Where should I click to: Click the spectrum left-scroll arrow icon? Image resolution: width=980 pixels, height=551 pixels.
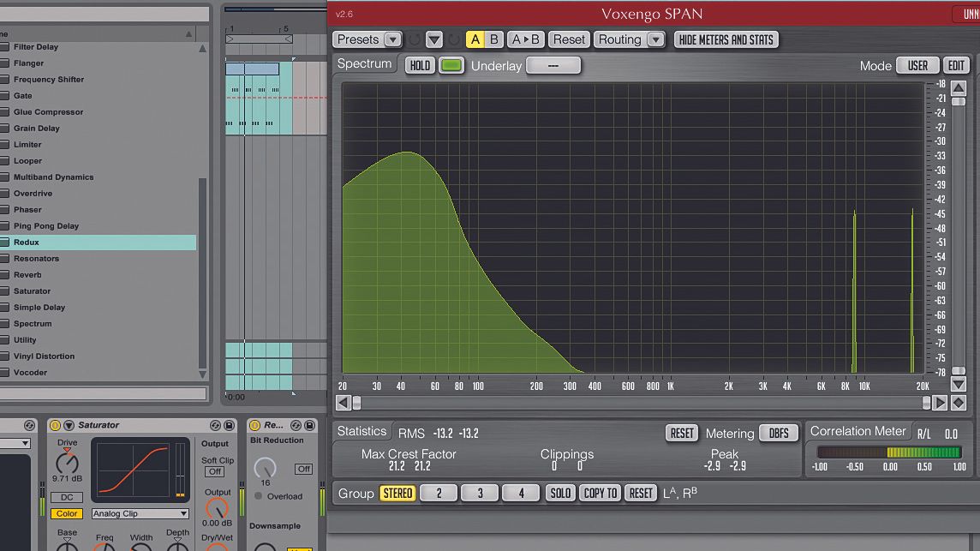[343, 401]
